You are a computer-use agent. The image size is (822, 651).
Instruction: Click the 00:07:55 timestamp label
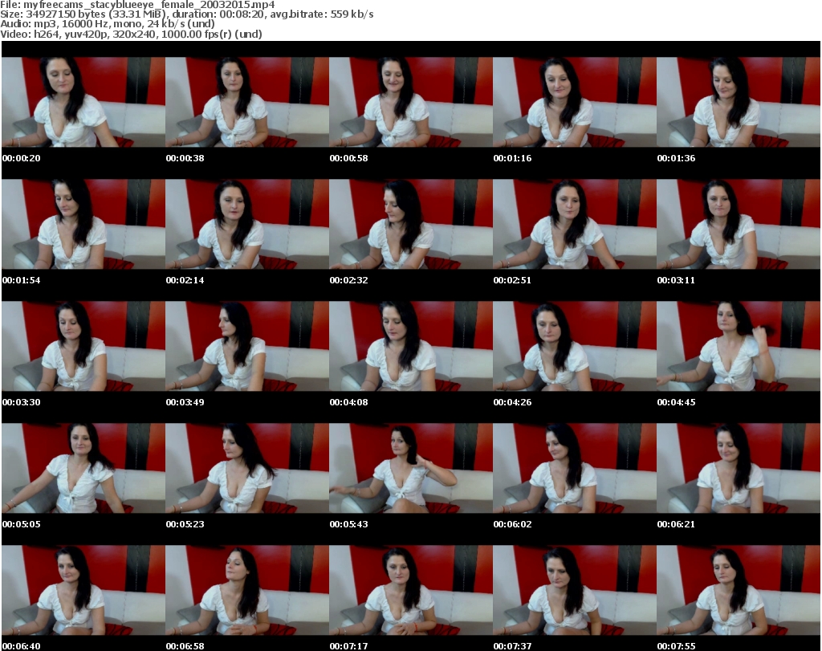click(676, 646)
